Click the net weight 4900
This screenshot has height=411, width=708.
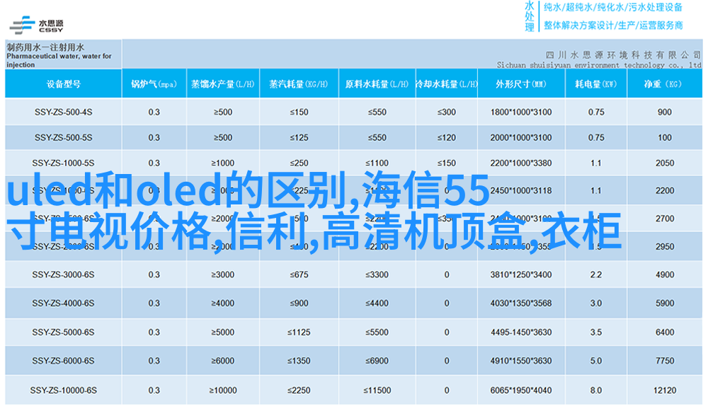[x=665, y=274]
